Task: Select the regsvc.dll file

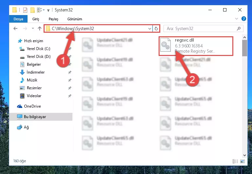Action: [196, 46]
